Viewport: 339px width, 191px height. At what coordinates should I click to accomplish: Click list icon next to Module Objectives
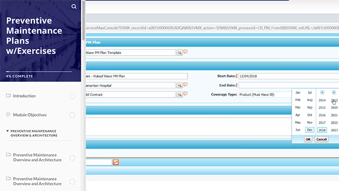coord(8,115)
